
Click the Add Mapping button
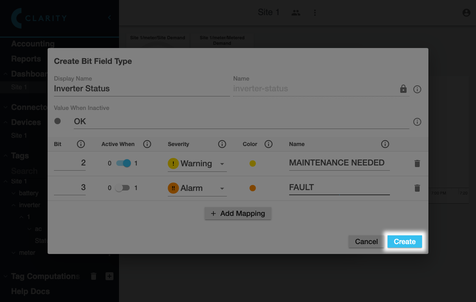(x=238, y=214)
